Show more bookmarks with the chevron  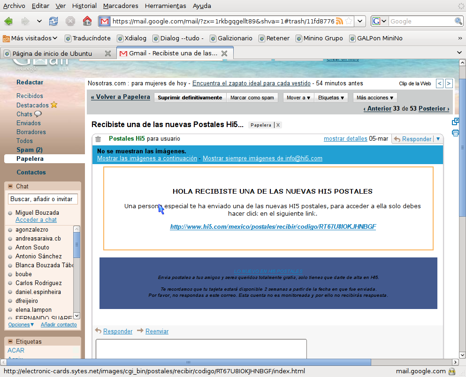tap(460, 38)
